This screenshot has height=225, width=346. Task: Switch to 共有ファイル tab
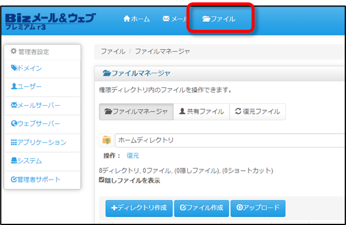(x=201, y=112)
